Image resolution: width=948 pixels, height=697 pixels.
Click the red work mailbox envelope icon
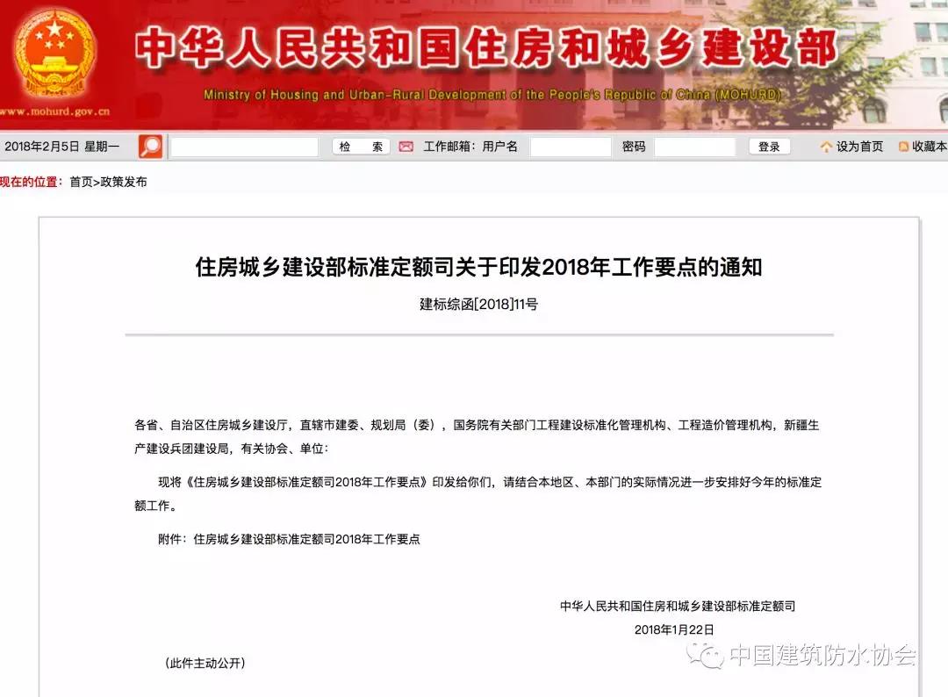tap(406, 147)
